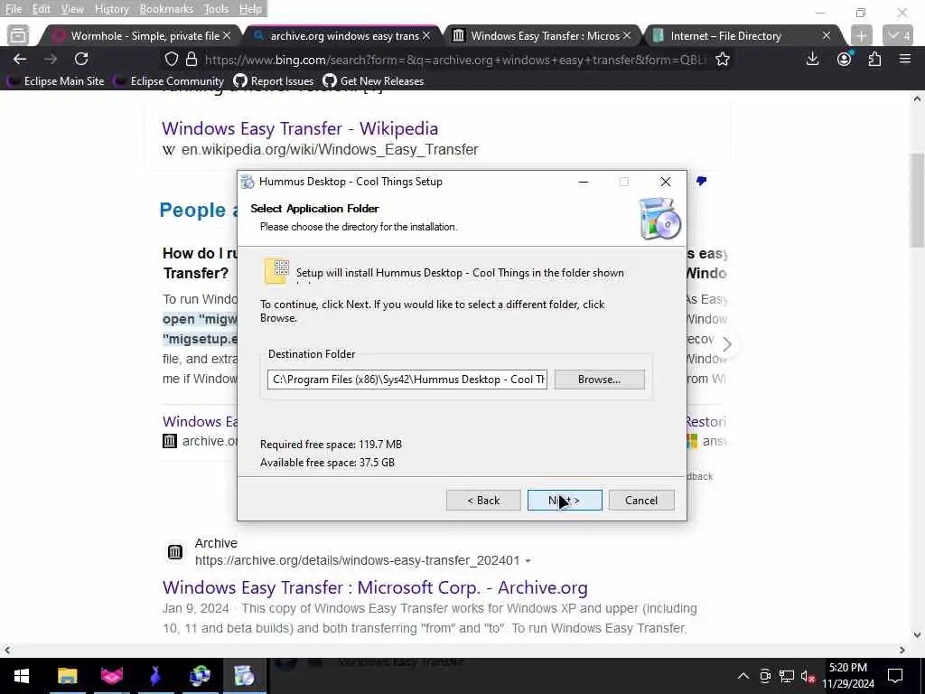Viewport: 925px width, 694px height.
Task: Click the Archive site favicon in results
Action: (174, 552)
